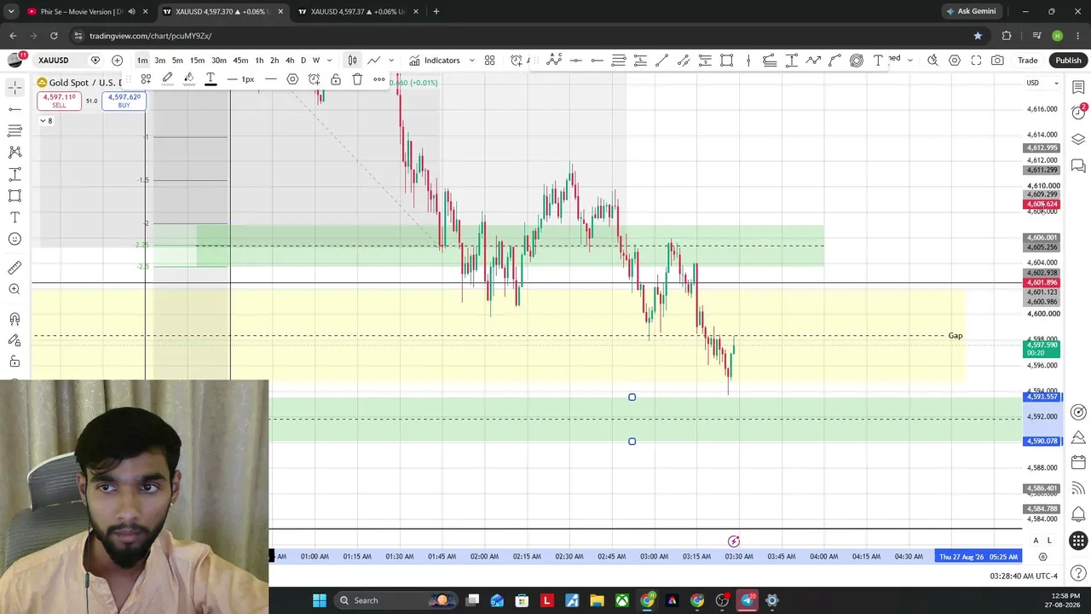Viewport: 1091px width, 614px height.
Task: Select the 1m timeframe
Action: coord(142,61)
